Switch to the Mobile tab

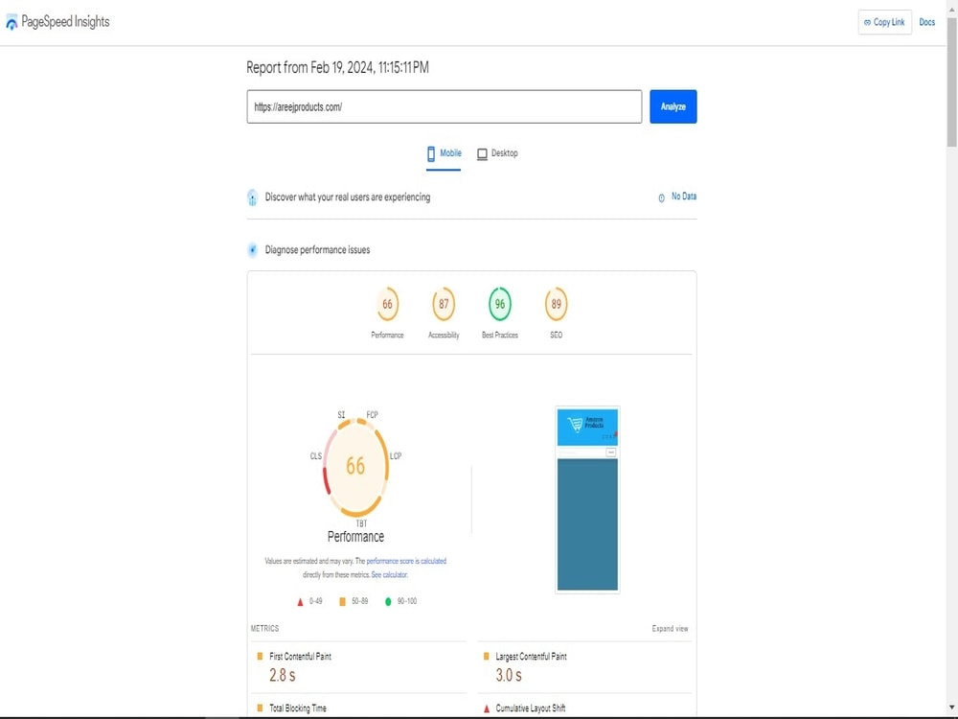point(444,153)
